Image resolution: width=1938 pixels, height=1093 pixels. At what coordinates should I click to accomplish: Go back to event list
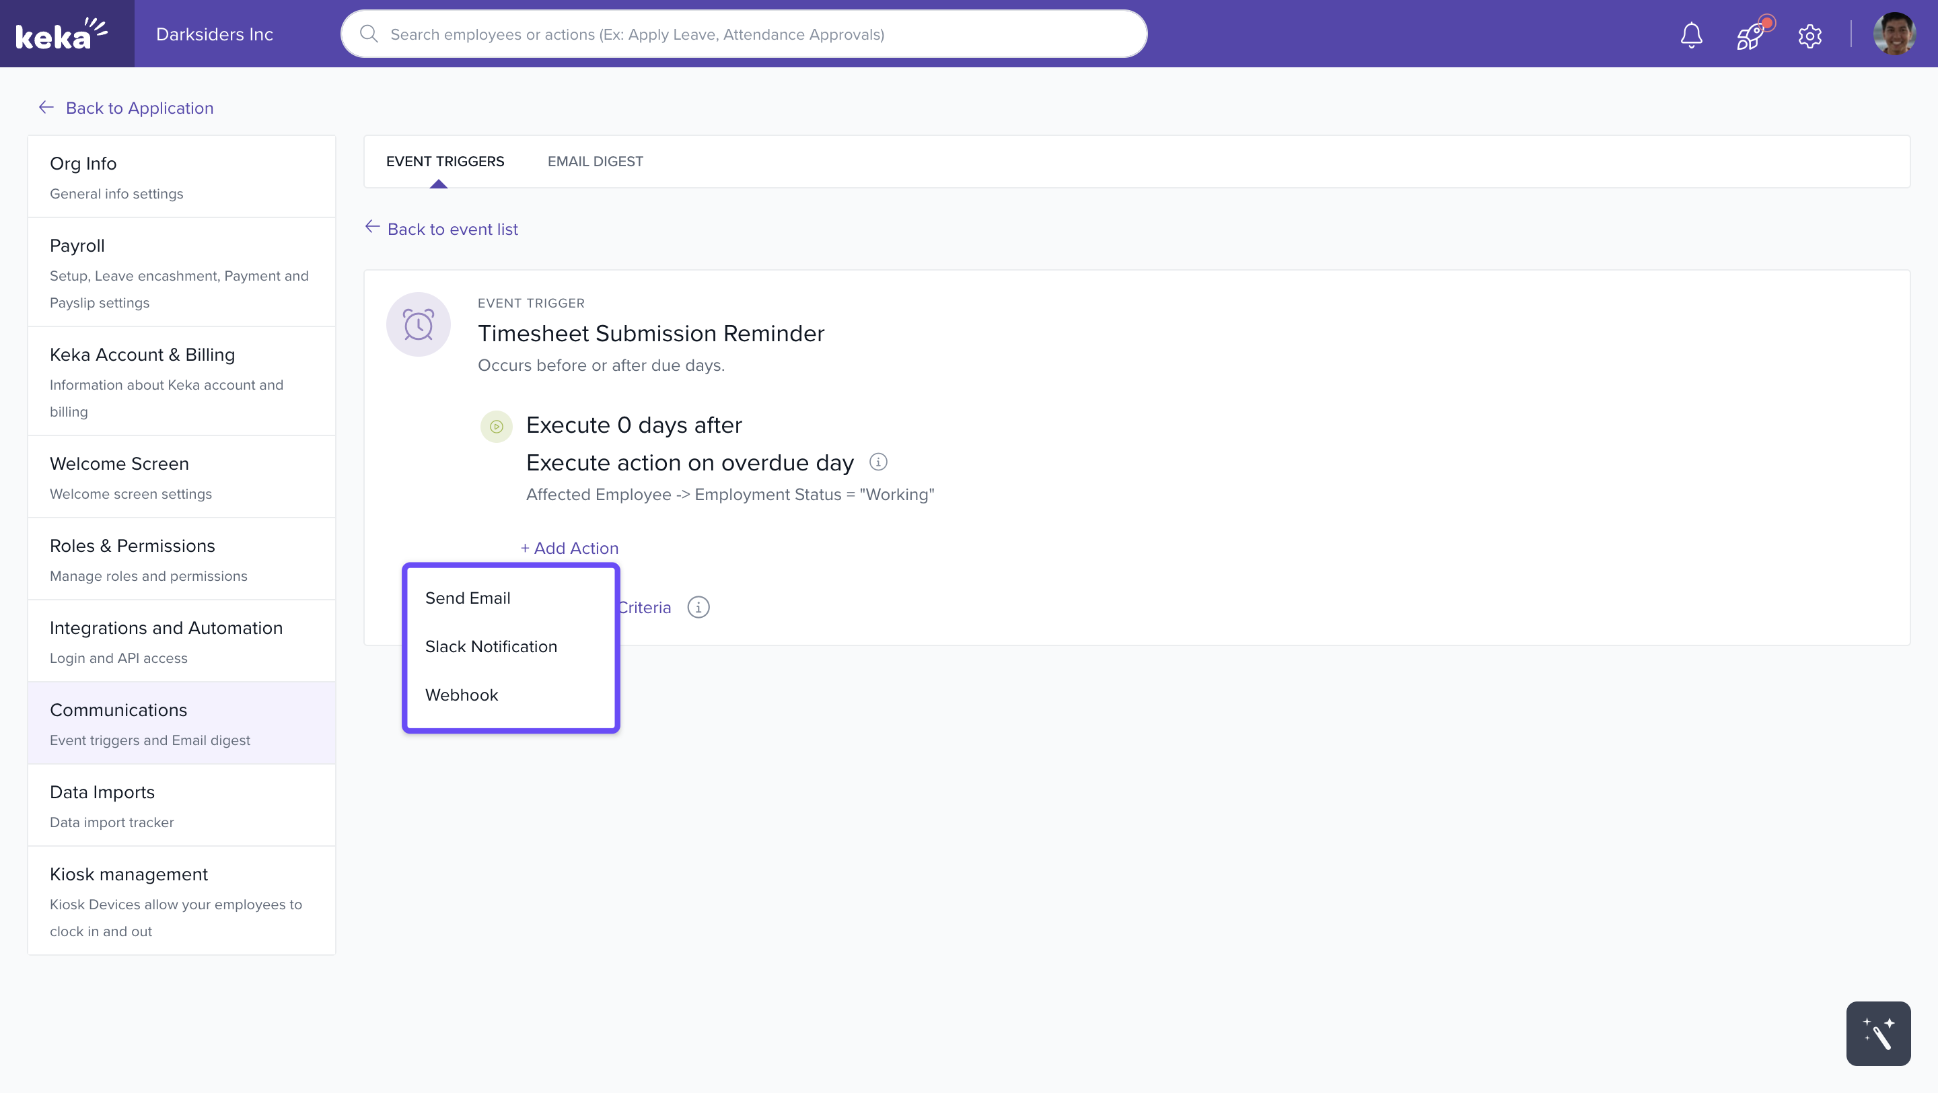click(x=452, y=229)
